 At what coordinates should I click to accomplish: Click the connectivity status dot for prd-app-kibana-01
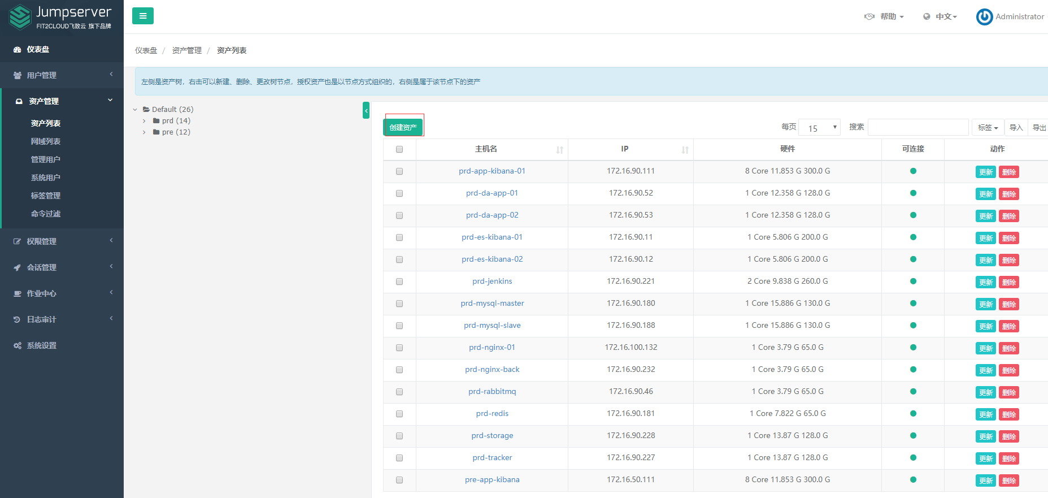913,171
